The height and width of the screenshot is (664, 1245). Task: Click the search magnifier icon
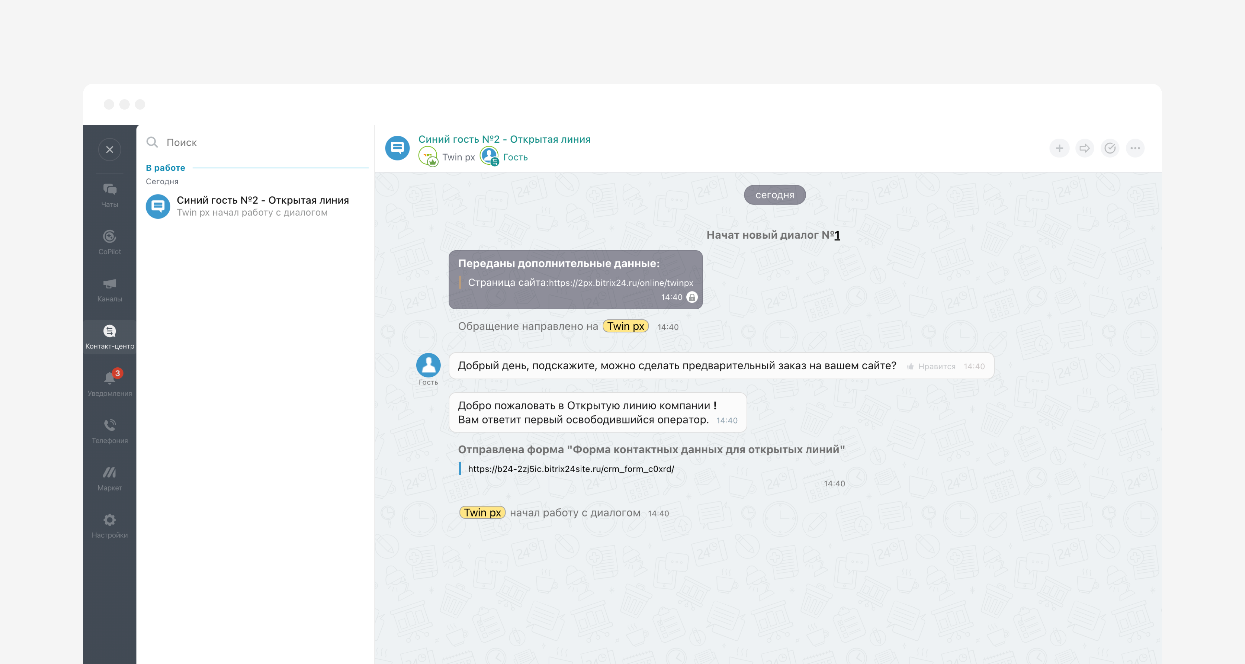pos(152,142)
